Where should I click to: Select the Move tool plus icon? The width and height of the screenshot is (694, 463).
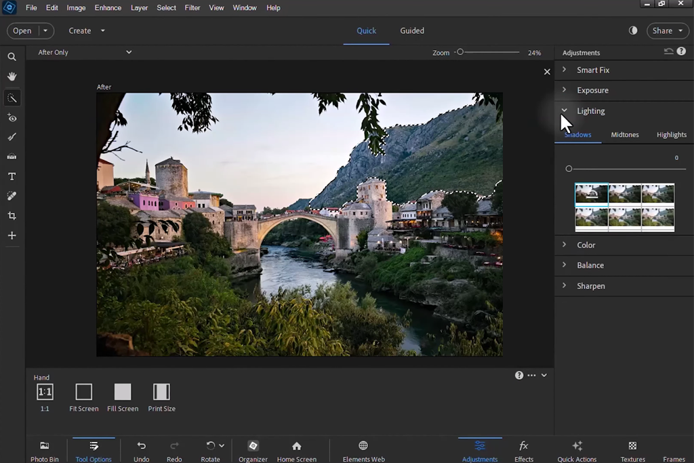coord(12,235)
